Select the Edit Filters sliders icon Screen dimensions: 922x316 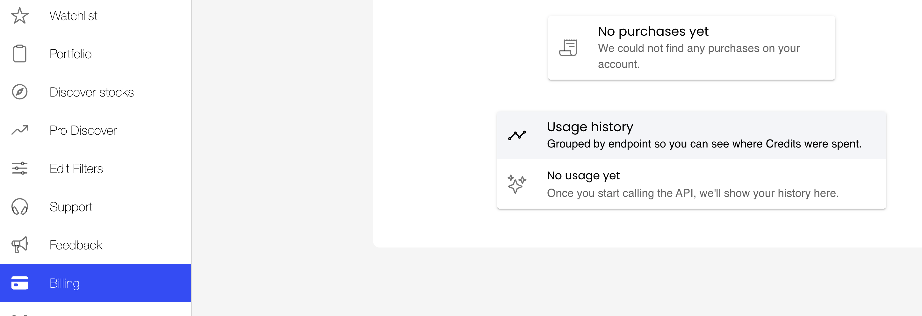20,169
